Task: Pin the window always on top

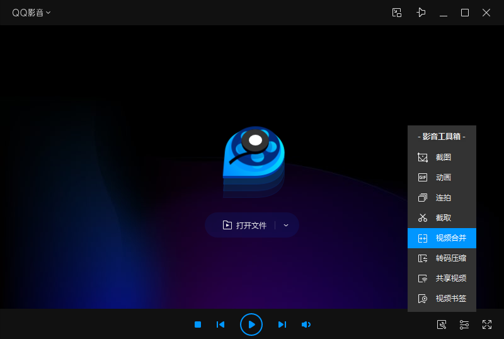Action: pyautogui.click(x=421, y=13)
